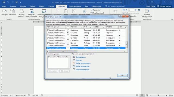The height and width of the screenshot is (97, 174).
Task: Check the Смирнова recipient checkbox
Action: [x=68, y=48]
